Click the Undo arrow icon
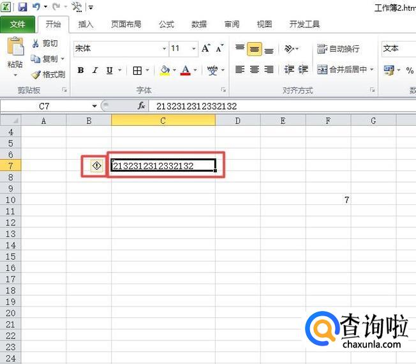The width and height of the screenshot is (416, 364). (36, 7)
